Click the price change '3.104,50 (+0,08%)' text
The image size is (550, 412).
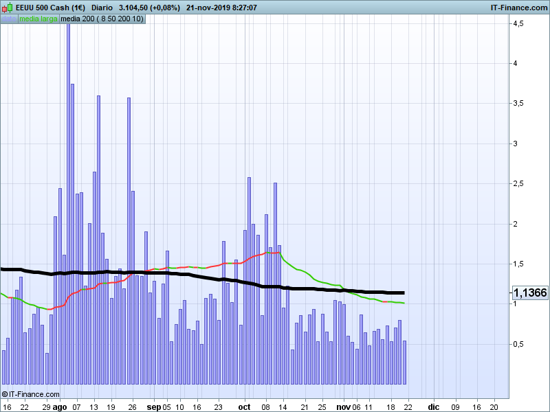[149, 8]
